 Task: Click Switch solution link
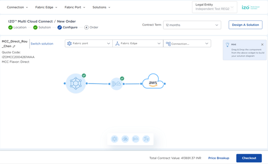pyautogui.click(x=42, y=43)
